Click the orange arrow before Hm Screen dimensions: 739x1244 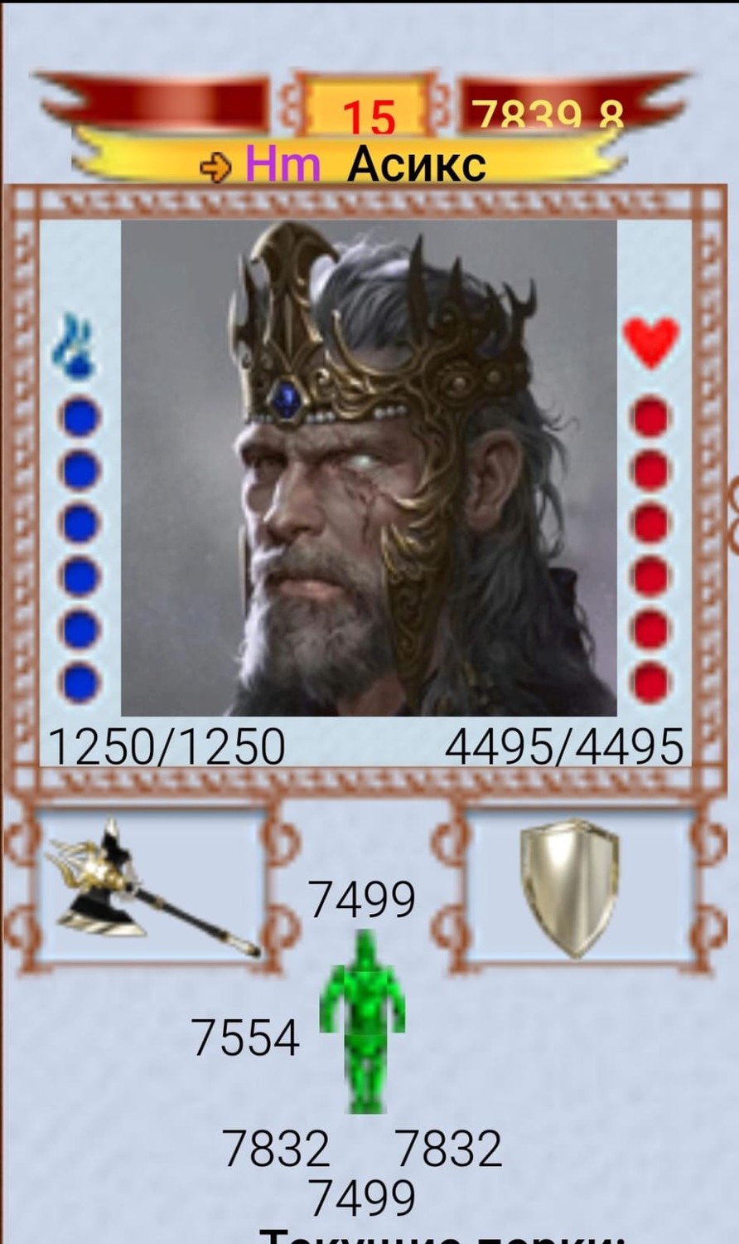tap(218, 168)
